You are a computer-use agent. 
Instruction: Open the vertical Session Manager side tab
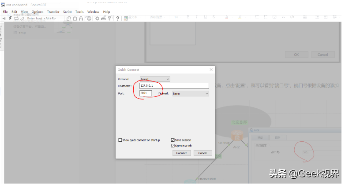(1, 37)
